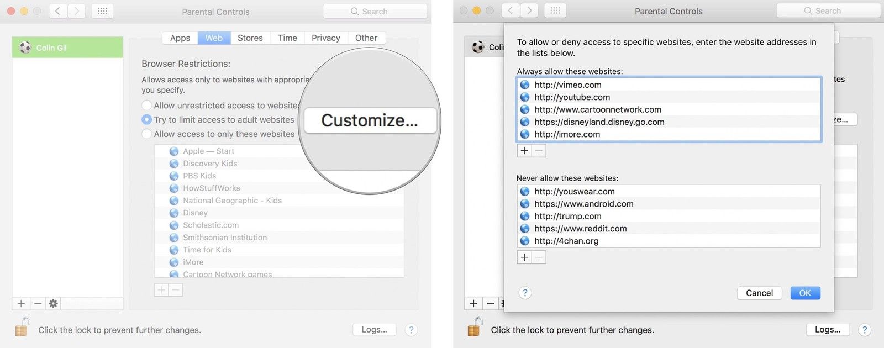Click the gear icon below the user list

tap(53, 303)
